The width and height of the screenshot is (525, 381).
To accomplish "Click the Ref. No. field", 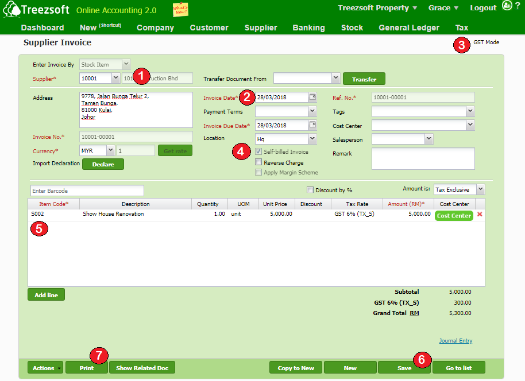I will (x=423, y=98).
